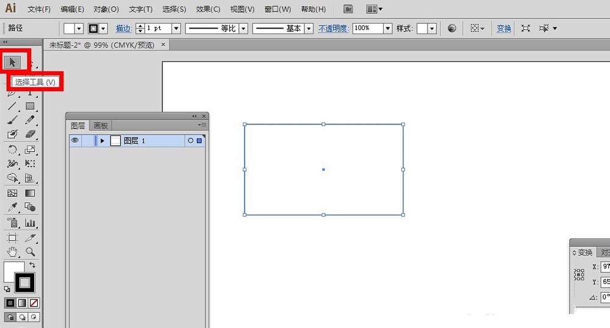Viewport: 610px width, 328px height.
Task: Select the Blob Brush tool
Action: pos(12,135)
